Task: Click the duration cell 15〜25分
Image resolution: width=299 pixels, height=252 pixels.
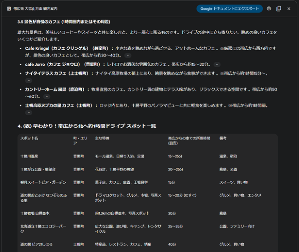Action: coord(175,156)
